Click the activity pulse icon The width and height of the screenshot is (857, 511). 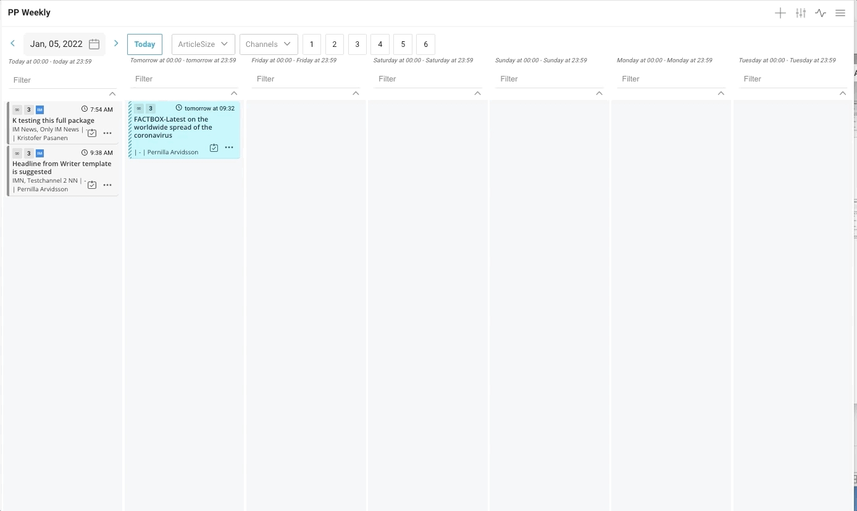[820, 13]
